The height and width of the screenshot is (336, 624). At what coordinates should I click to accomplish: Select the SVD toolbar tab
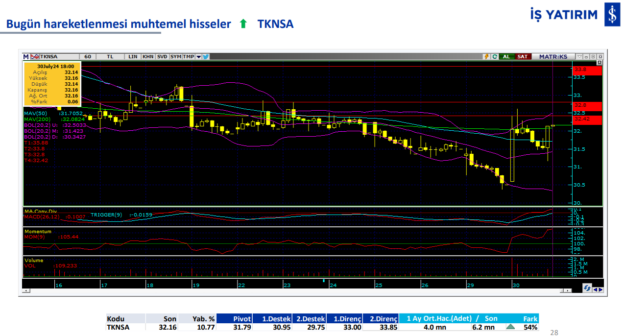pyautogui.click(x=162, y=56)
